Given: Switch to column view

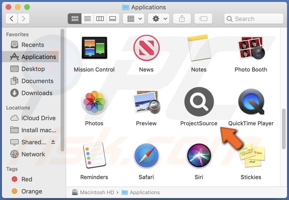Looking at the screenshot, I should [100, 19].
